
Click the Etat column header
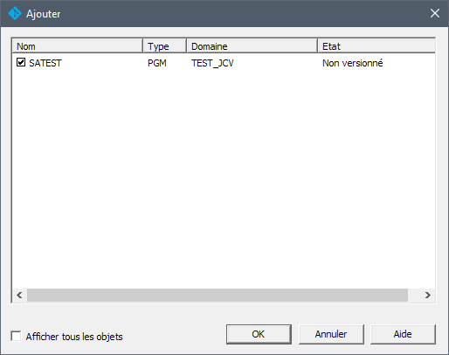pos(376,46)
